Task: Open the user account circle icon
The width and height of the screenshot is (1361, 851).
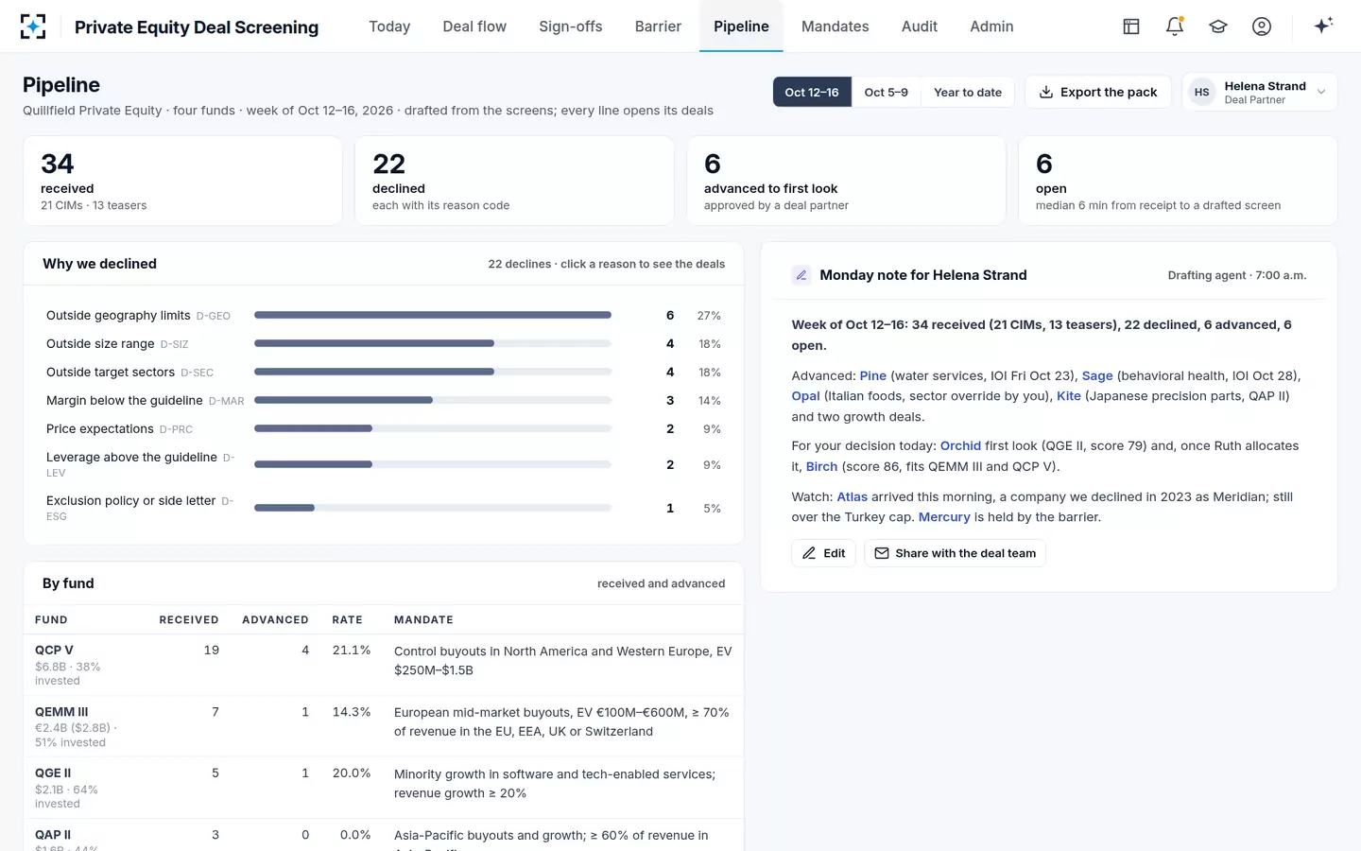Action: pyautogui.click(x=1262, y=26)
